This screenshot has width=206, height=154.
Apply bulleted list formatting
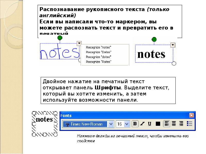189,124
